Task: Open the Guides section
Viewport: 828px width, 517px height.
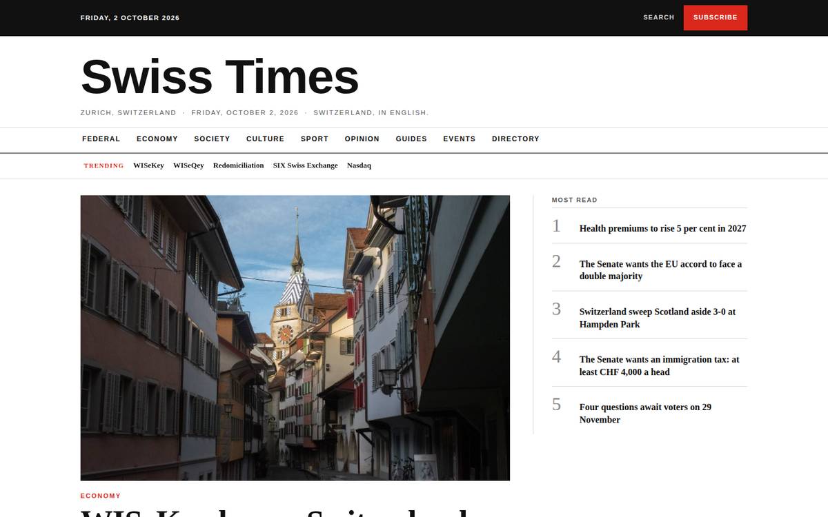Action: click(411, 139)
